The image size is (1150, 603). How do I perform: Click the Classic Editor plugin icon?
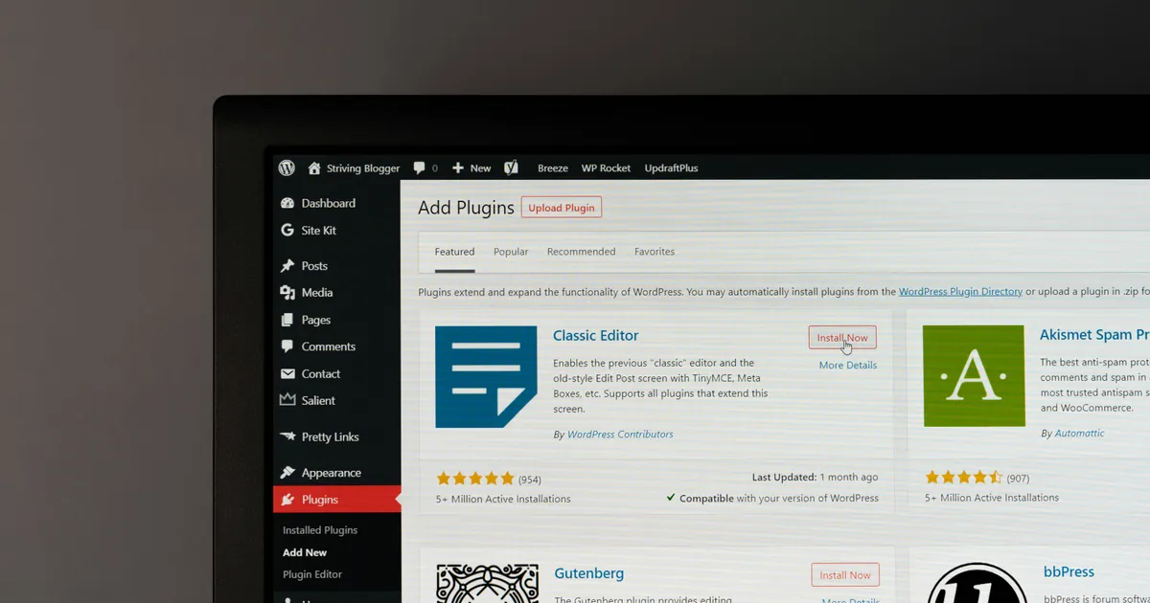click(486, 376)
